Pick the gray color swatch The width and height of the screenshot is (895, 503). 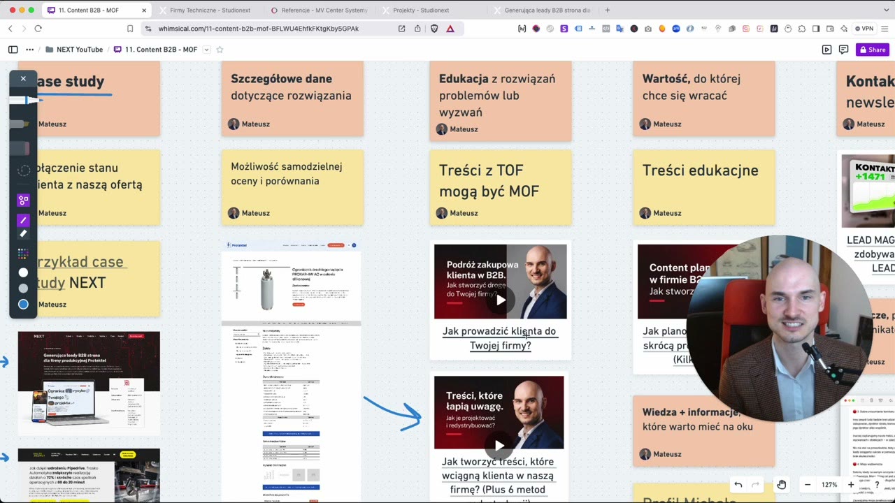pyautogui.click(x=23, y=288)
